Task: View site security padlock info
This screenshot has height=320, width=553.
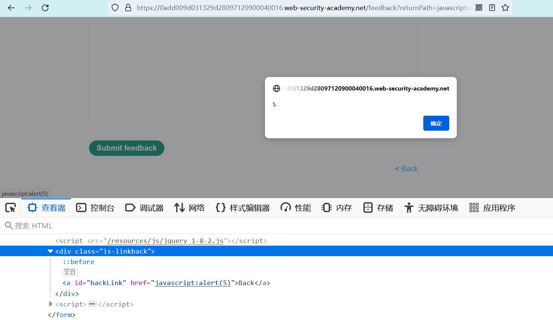Action: coord(128,8)
